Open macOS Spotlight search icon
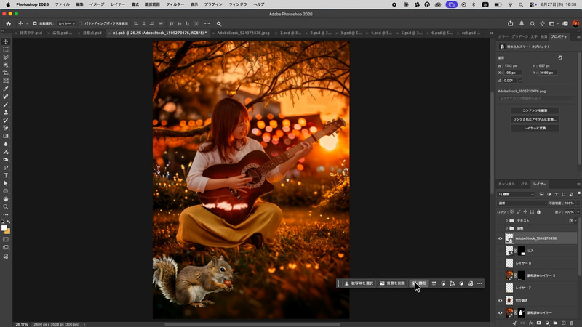 pos(521,4)
